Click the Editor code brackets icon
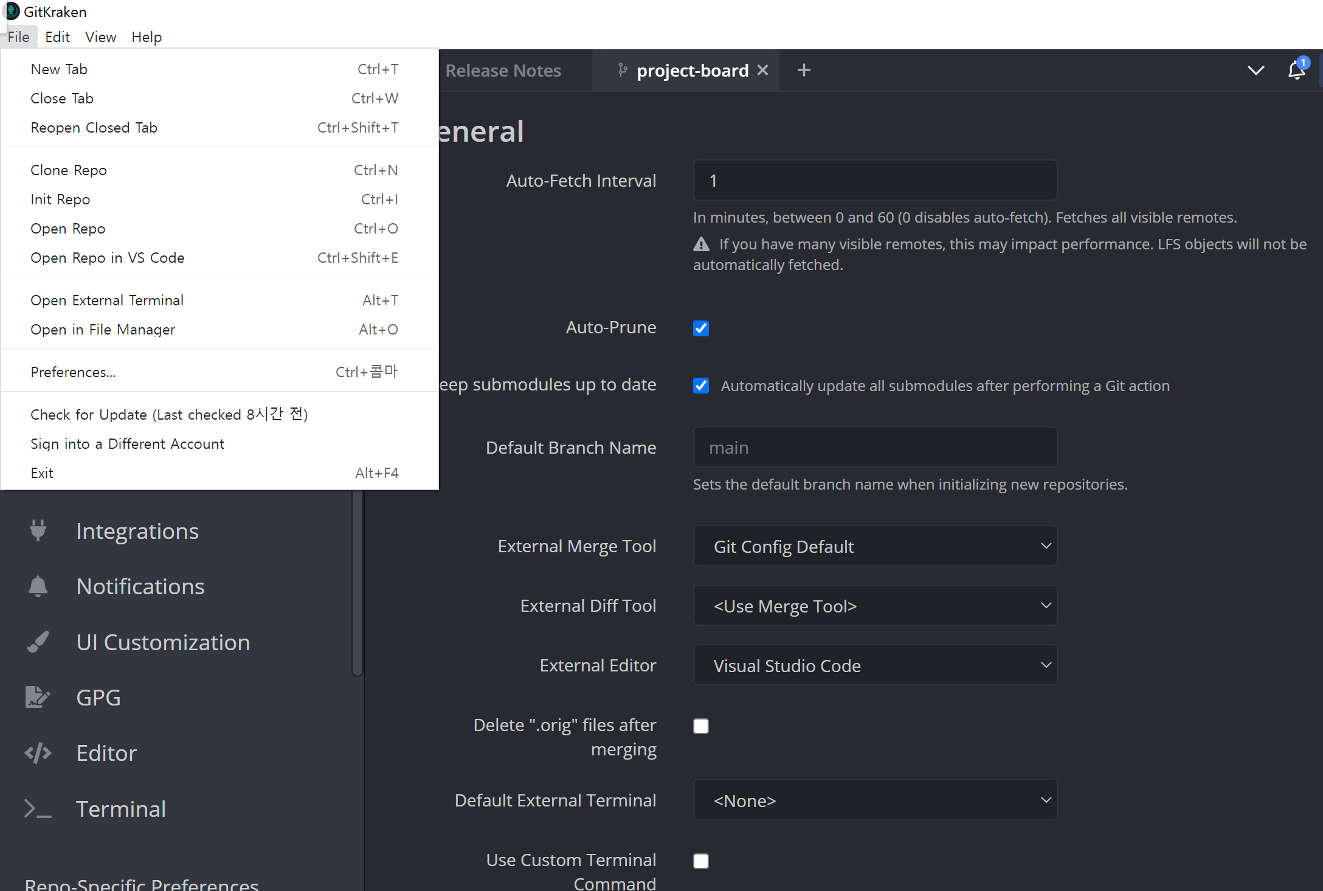 point(38,753)
